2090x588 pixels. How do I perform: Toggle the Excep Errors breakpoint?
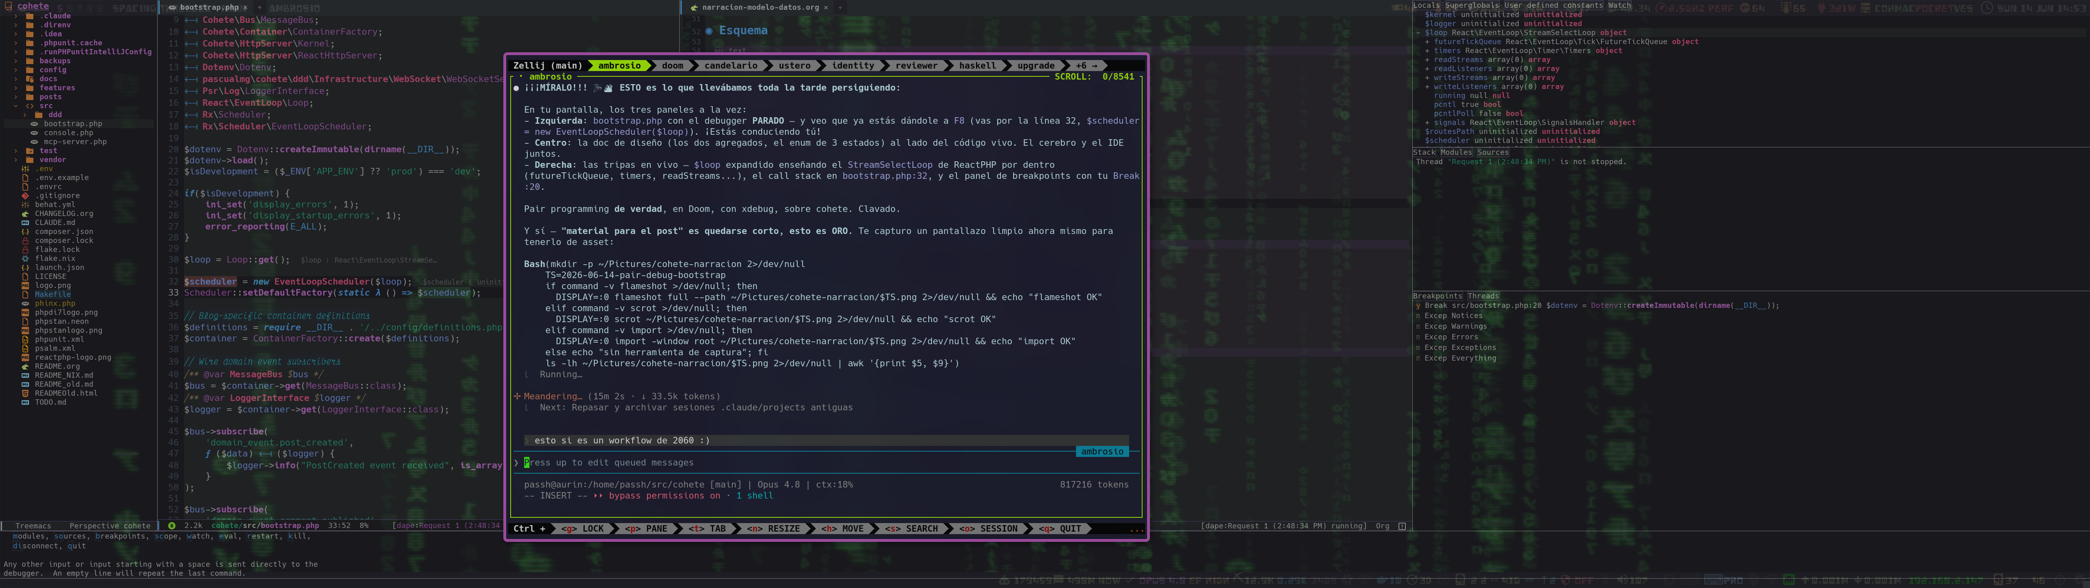1419,337
